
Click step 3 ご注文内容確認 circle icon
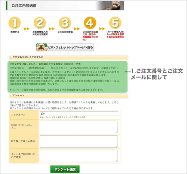tap(65, 23)
